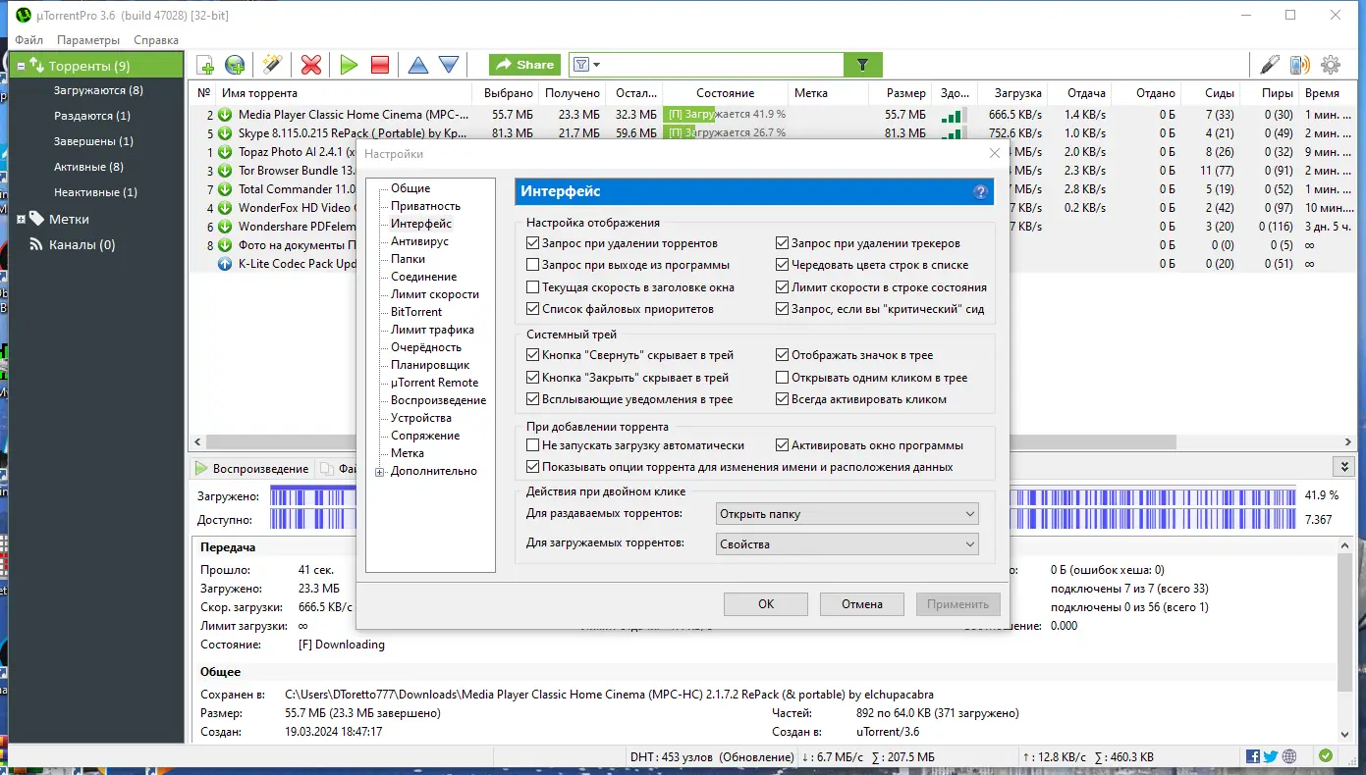Open the Параметры menu
Image resolution: width=1366 pixels, height=775 pixels.
pyautogui.click(x=87, y=40)
